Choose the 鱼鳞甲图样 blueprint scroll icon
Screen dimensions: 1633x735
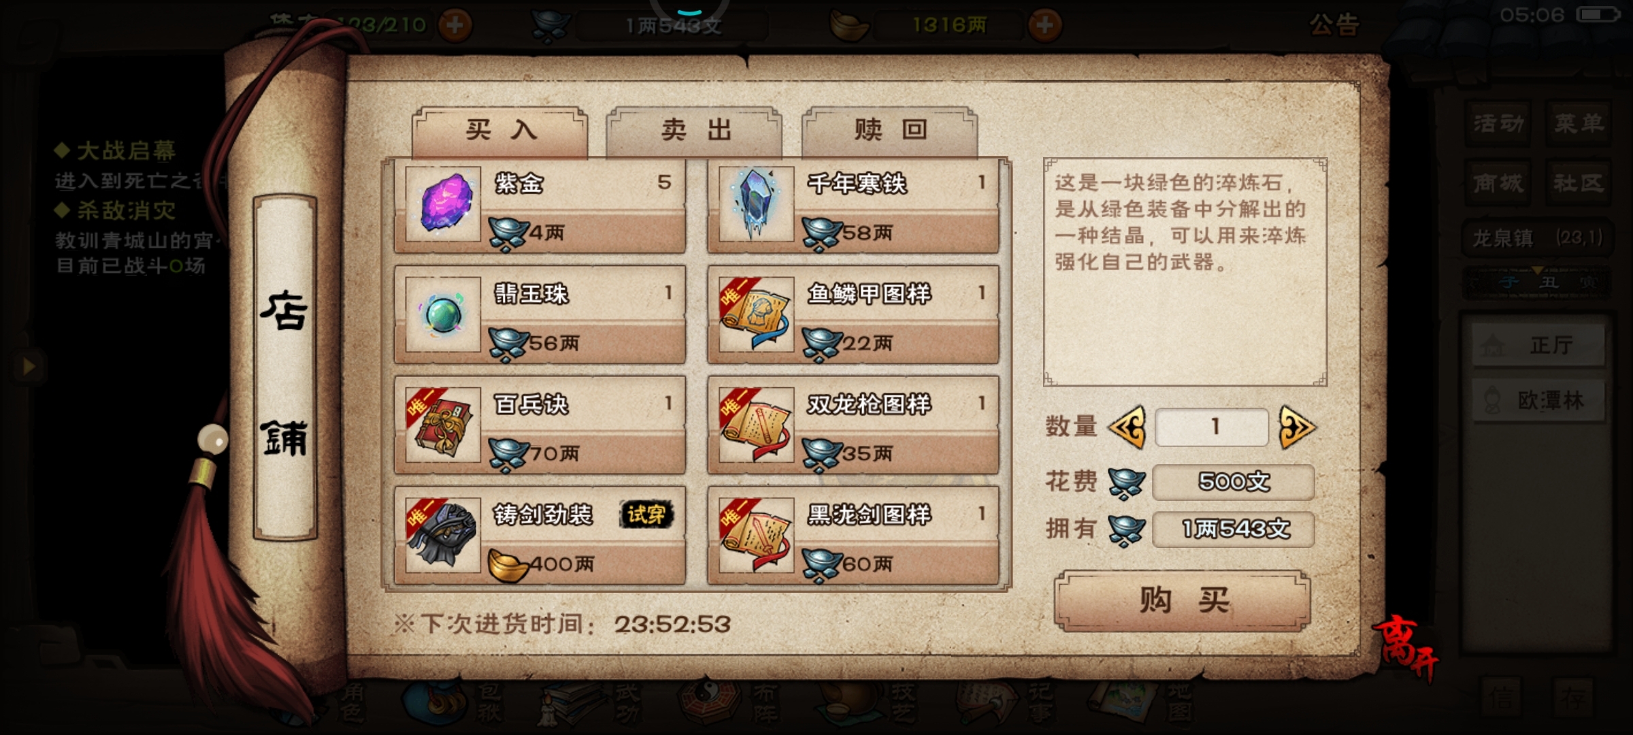(756, 314)
